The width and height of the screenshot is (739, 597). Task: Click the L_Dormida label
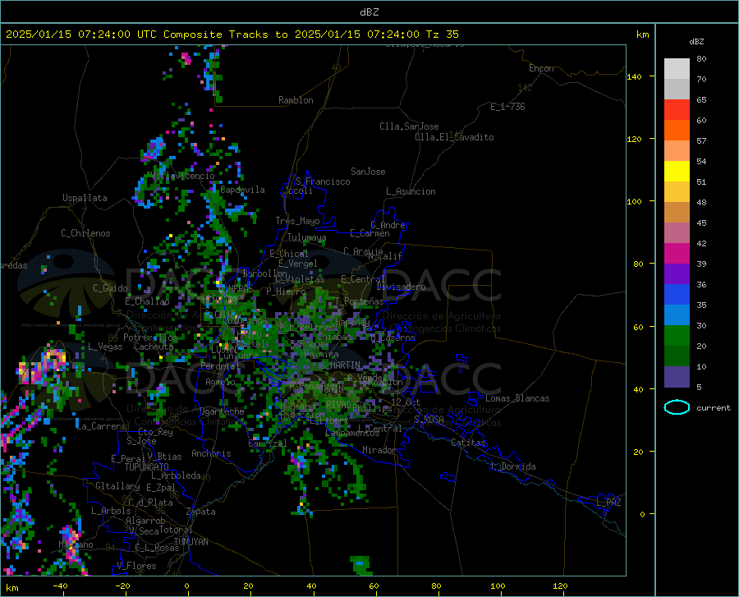click(x=512, y=466)
